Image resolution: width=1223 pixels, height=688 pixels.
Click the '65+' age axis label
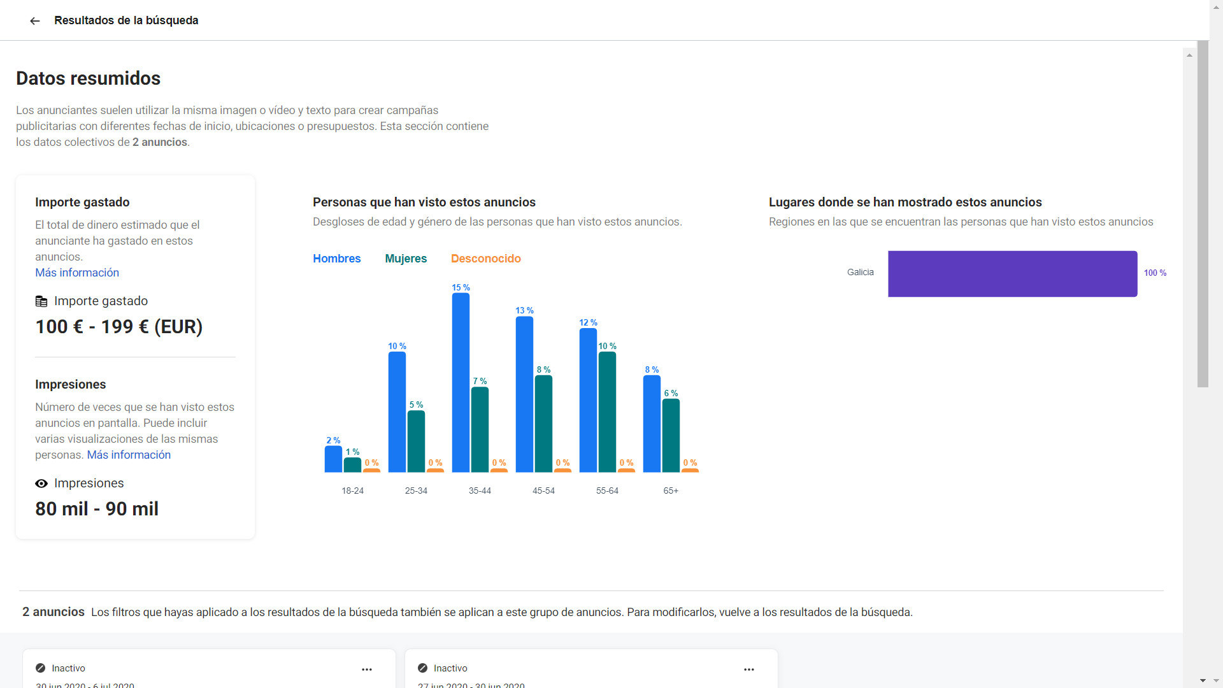click(671, 491)
